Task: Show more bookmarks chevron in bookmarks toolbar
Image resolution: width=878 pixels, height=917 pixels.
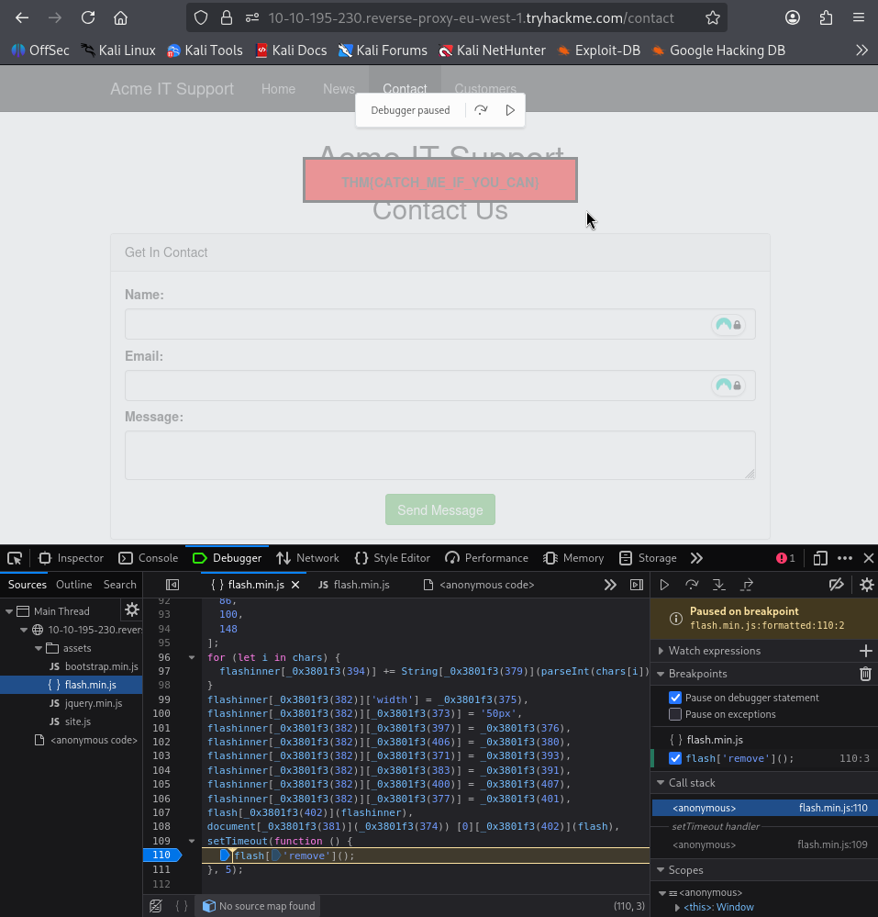Action: click(861, 50)
